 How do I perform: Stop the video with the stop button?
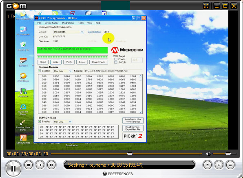pyautogui.click(x=29, y=165)
